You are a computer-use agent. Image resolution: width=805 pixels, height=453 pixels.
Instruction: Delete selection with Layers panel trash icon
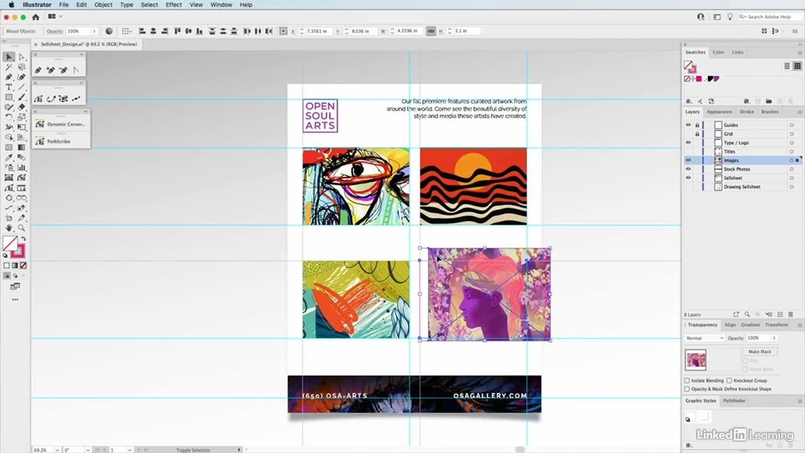pos(791,314)
